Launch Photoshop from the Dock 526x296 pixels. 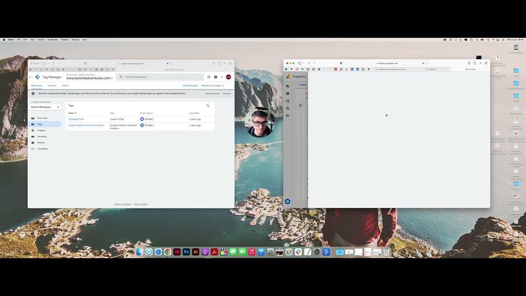(x=186, y=252)
